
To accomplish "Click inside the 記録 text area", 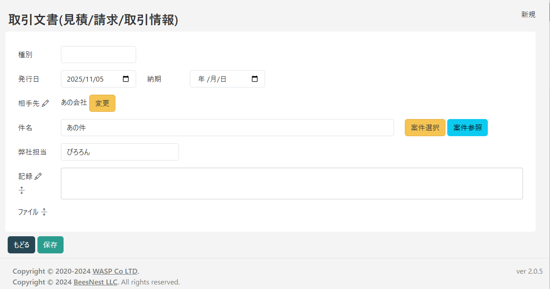I will pyautogui.click(x=292, y=183).
